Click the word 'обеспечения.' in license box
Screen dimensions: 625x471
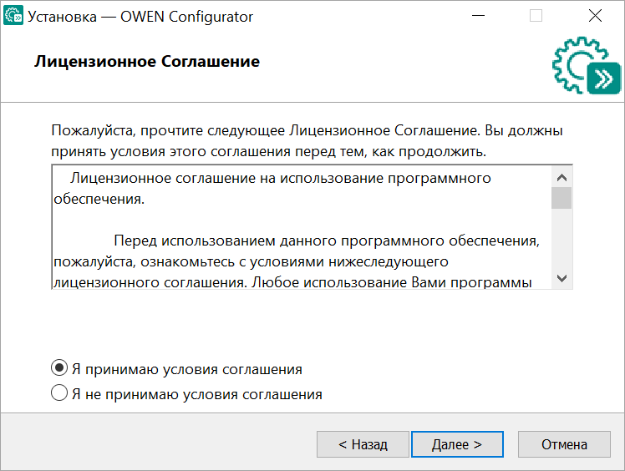99,199
